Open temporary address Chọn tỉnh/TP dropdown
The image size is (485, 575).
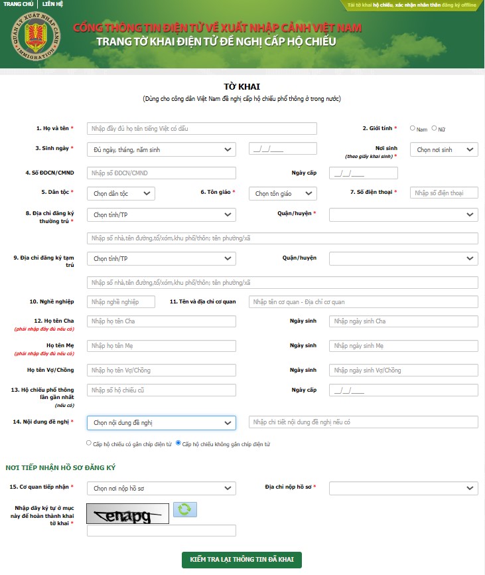point(161,259)
